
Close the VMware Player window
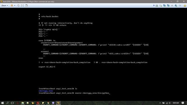pyautogui.click(x=184, y=1)
